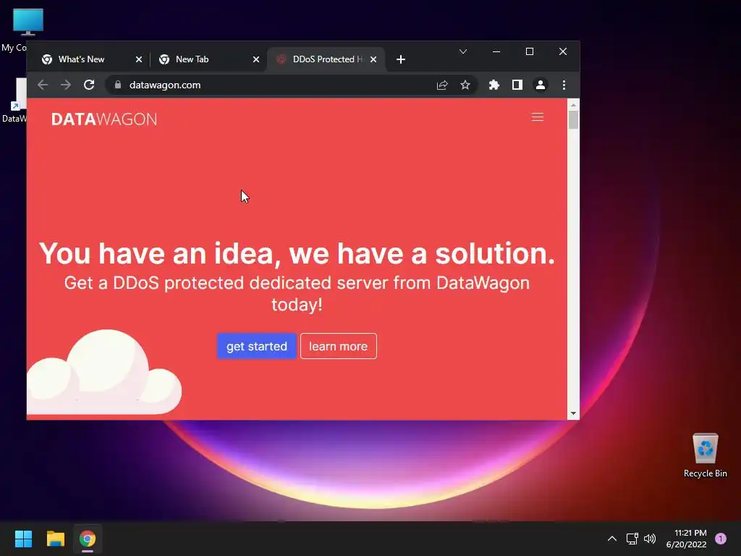Go back using the browser back arrow

click(x=43, y=85)
